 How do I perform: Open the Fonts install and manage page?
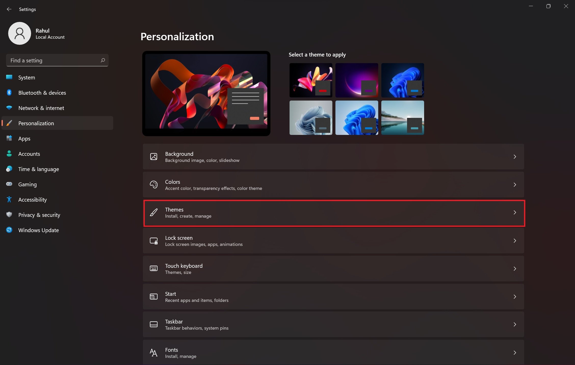point(333,352)
